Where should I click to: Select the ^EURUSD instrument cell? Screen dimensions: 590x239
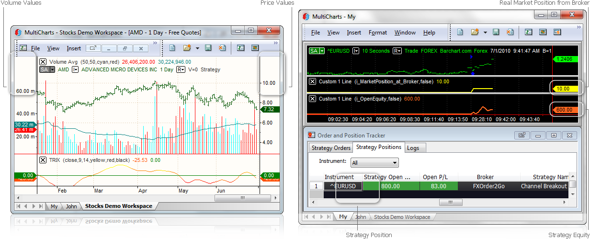pyautogui.click(x=343, y=186)
